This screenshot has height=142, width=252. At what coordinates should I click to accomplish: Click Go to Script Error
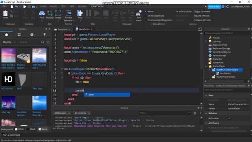point(184,11)
